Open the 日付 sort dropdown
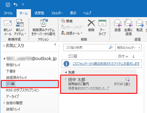147x113 pixels. (123, 56)
